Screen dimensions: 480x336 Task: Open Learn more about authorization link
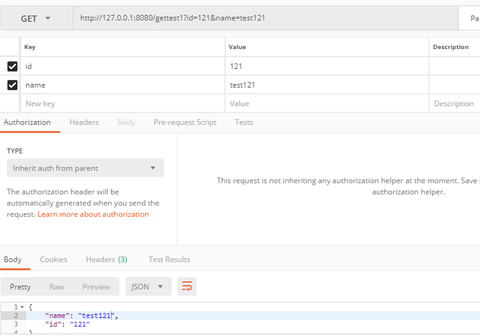point(93,214)
